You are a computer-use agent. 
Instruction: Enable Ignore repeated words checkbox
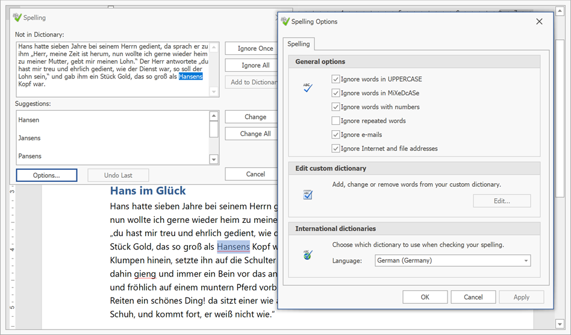(x=335, y=121)
